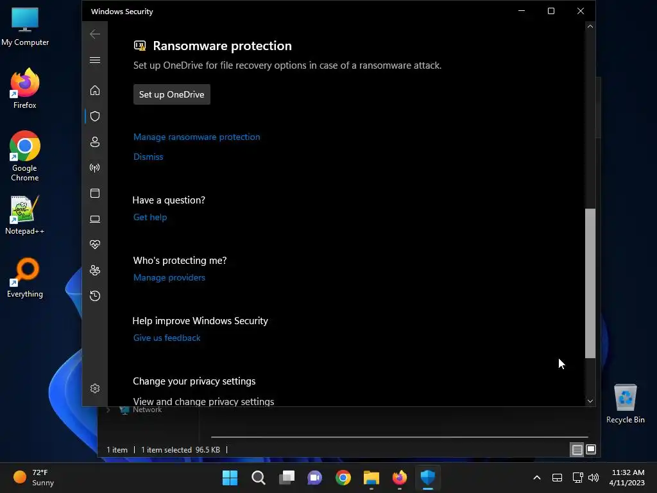Open Device security laptop icon

(95, 219)
